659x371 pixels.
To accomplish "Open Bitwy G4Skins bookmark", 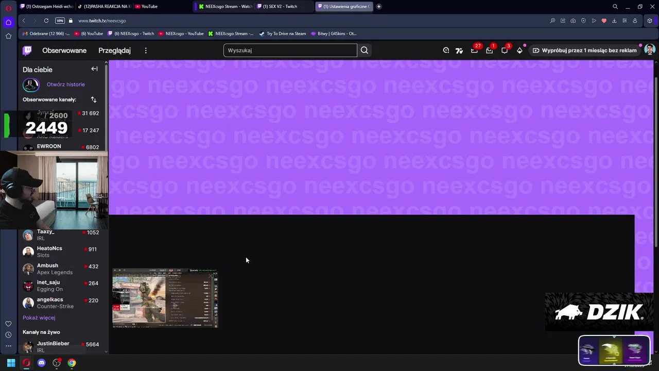I will 334,33.
